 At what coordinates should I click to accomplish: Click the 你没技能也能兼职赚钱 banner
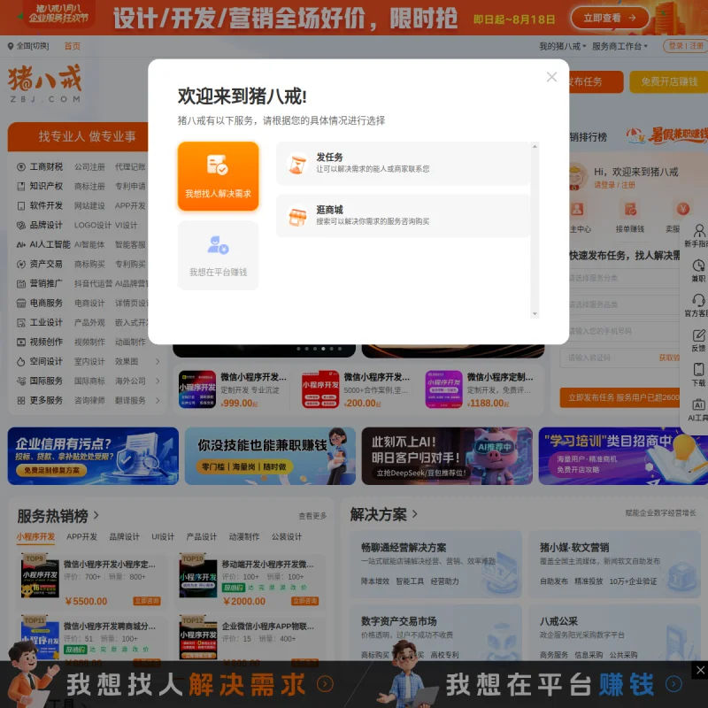270,456
